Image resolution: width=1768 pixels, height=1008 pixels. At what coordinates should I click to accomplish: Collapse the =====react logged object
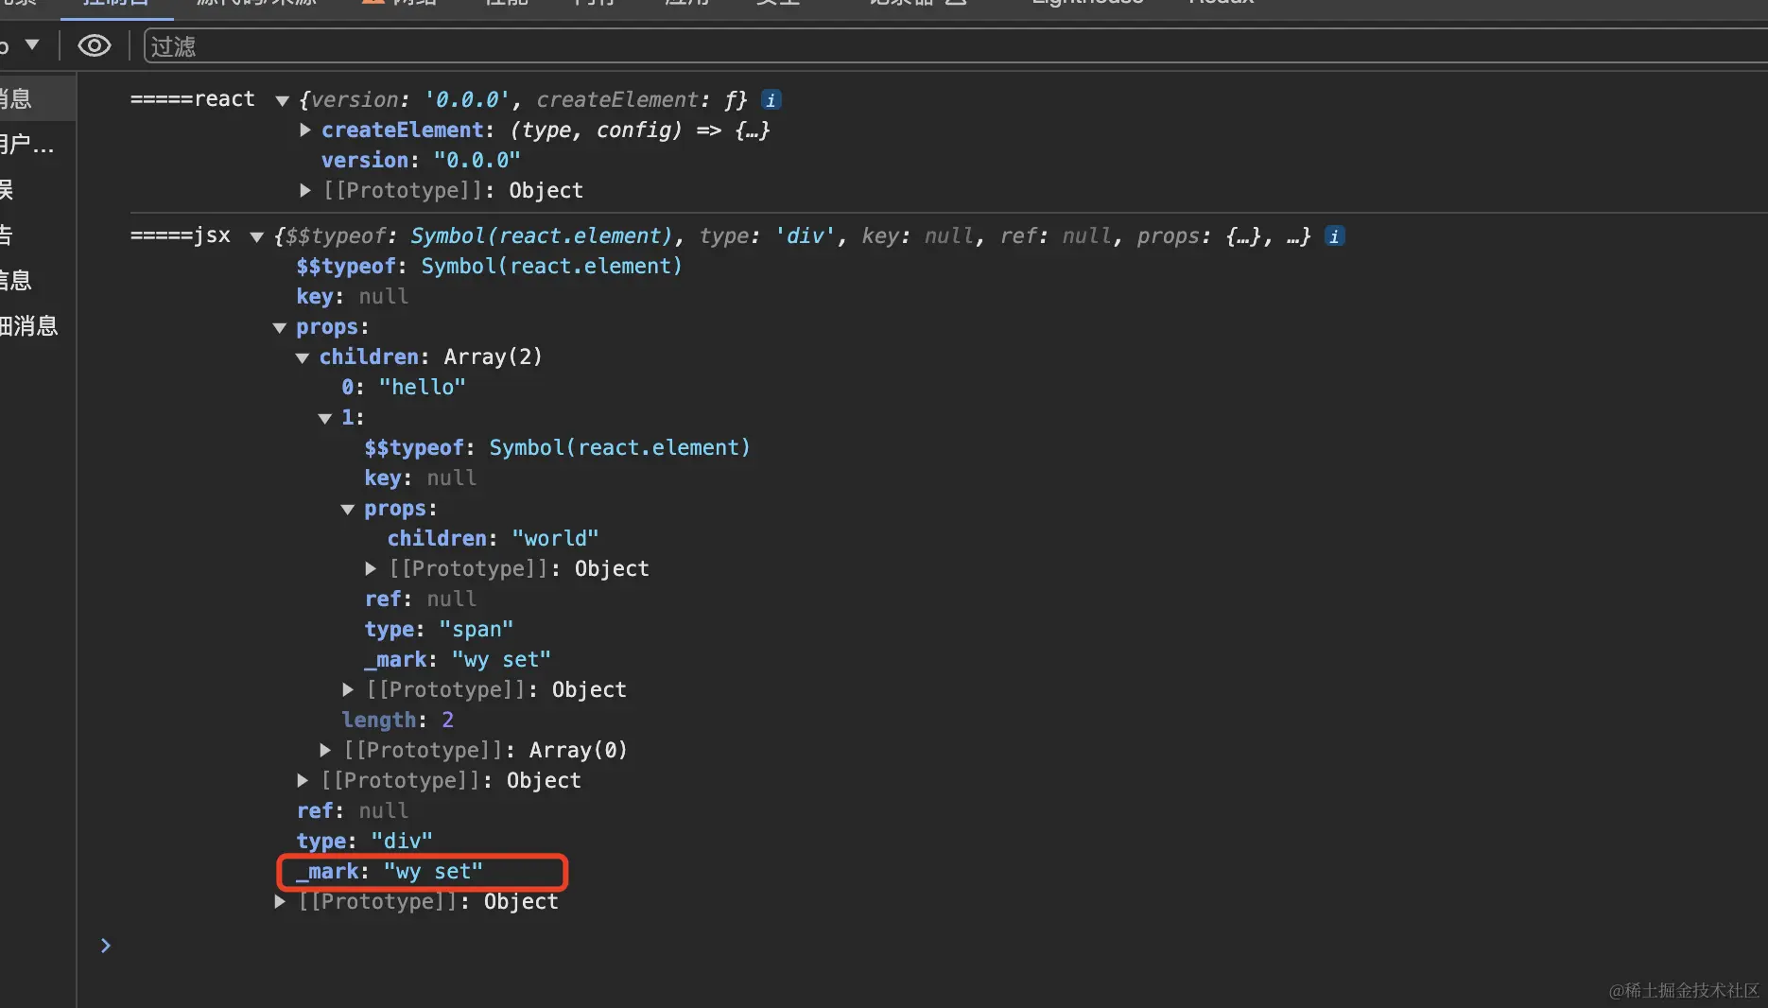282,100
